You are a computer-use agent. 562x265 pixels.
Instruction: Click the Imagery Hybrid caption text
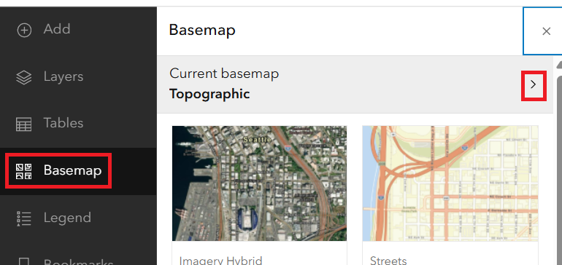[220, 260]
